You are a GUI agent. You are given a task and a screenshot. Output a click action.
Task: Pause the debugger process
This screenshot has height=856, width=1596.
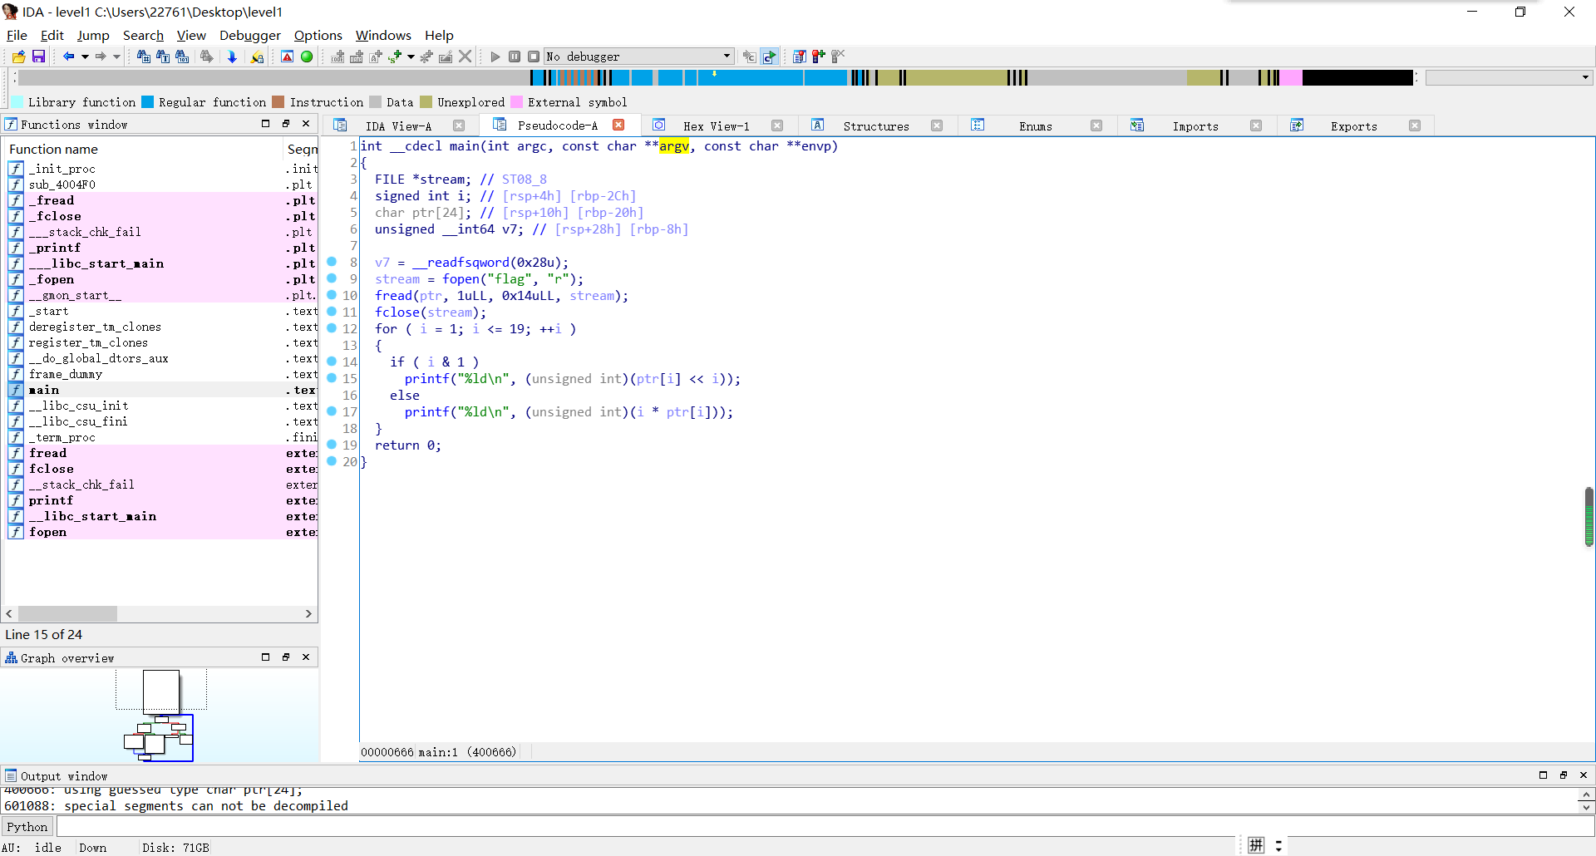click(515, 57)
